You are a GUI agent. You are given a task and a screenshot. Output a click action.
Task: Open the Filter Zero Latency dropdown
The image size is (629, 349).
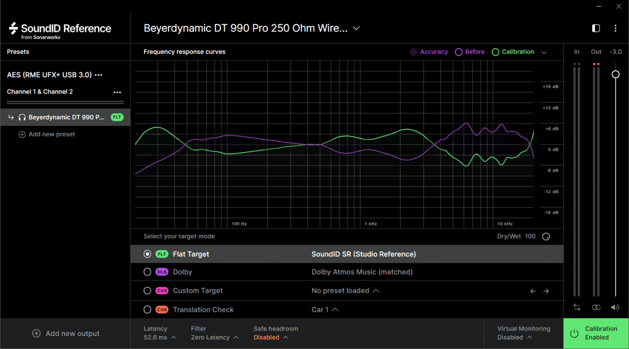[x=214, y=337]
